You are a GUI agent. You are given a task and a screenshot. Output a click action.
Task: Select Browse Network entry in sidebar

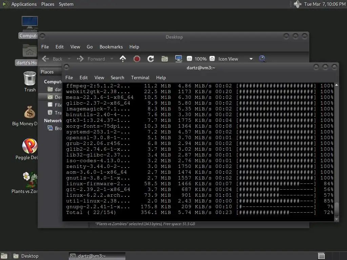[55, 128]
